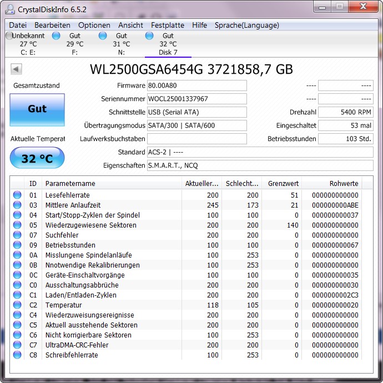Click the previous disk arrow button

16,69
